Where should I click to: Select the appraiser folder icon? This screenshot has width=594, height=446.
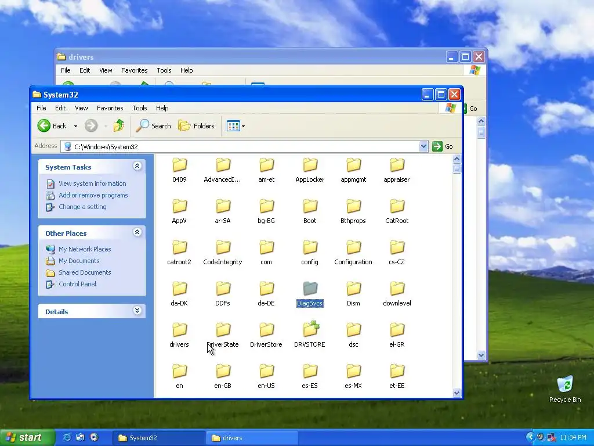[x=397, y=165]
